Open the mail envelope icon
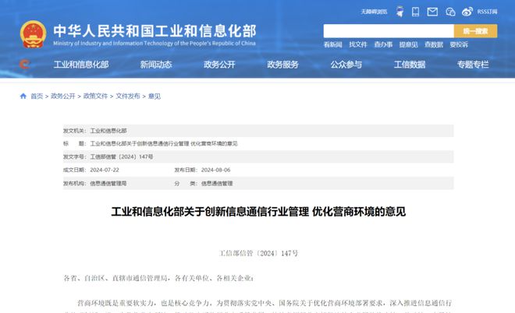Screen dimensions: 515x313 (432, 12)
